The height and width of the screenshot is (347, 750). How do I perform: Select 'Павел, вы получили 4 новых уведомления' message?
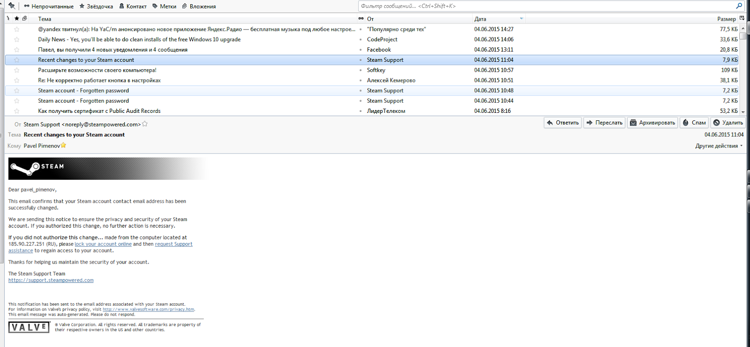372,50
